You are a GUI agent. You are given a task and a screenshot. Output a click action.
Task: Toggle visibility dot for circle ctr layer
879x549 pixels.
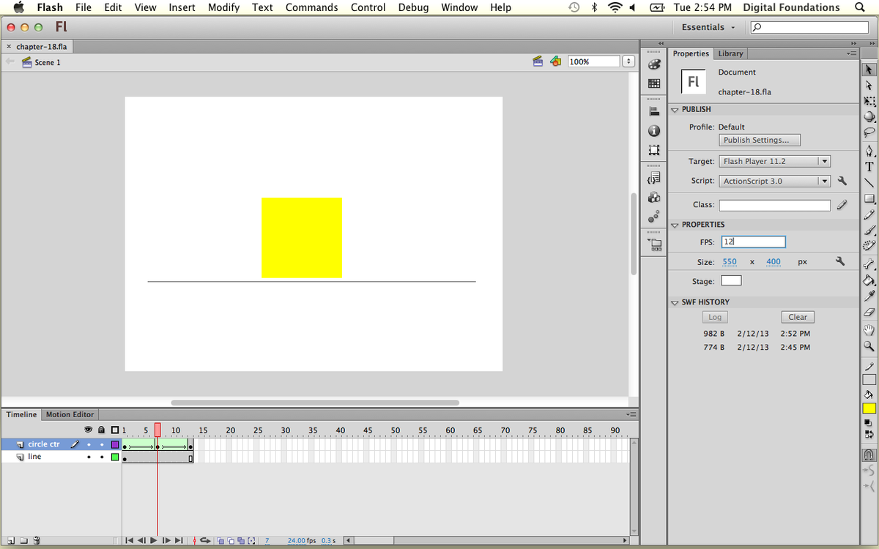click(x=89, y=444)
